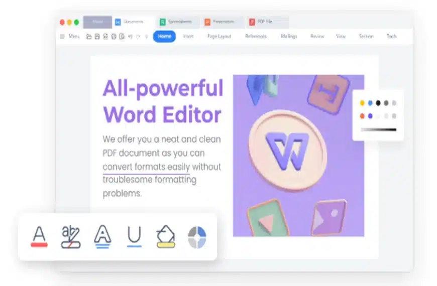The width and height of the screenshot is (437, 286).
Task: Click the undo arrow icon
Action: (x=130, y=37)
